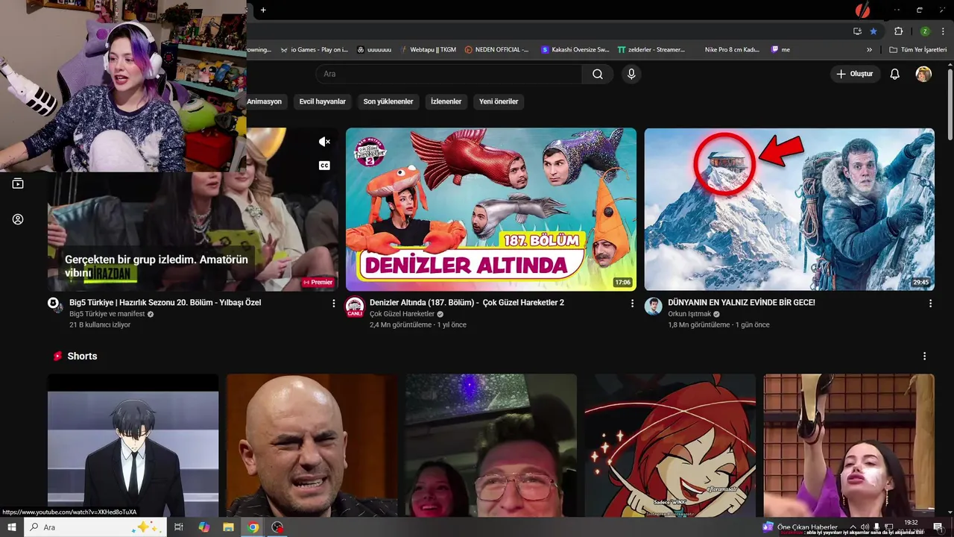Select the Son yüklenenler filter chip
Image resolution: width=954 pixels, height=537 pixels.
pyautogui.click(x=388, y=101)
